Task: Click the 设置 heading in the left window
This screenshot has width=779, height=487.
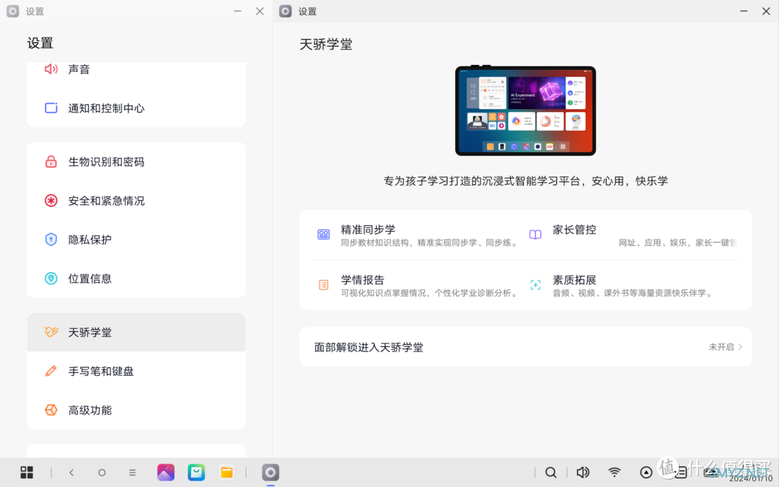Action: click(40, 43)
